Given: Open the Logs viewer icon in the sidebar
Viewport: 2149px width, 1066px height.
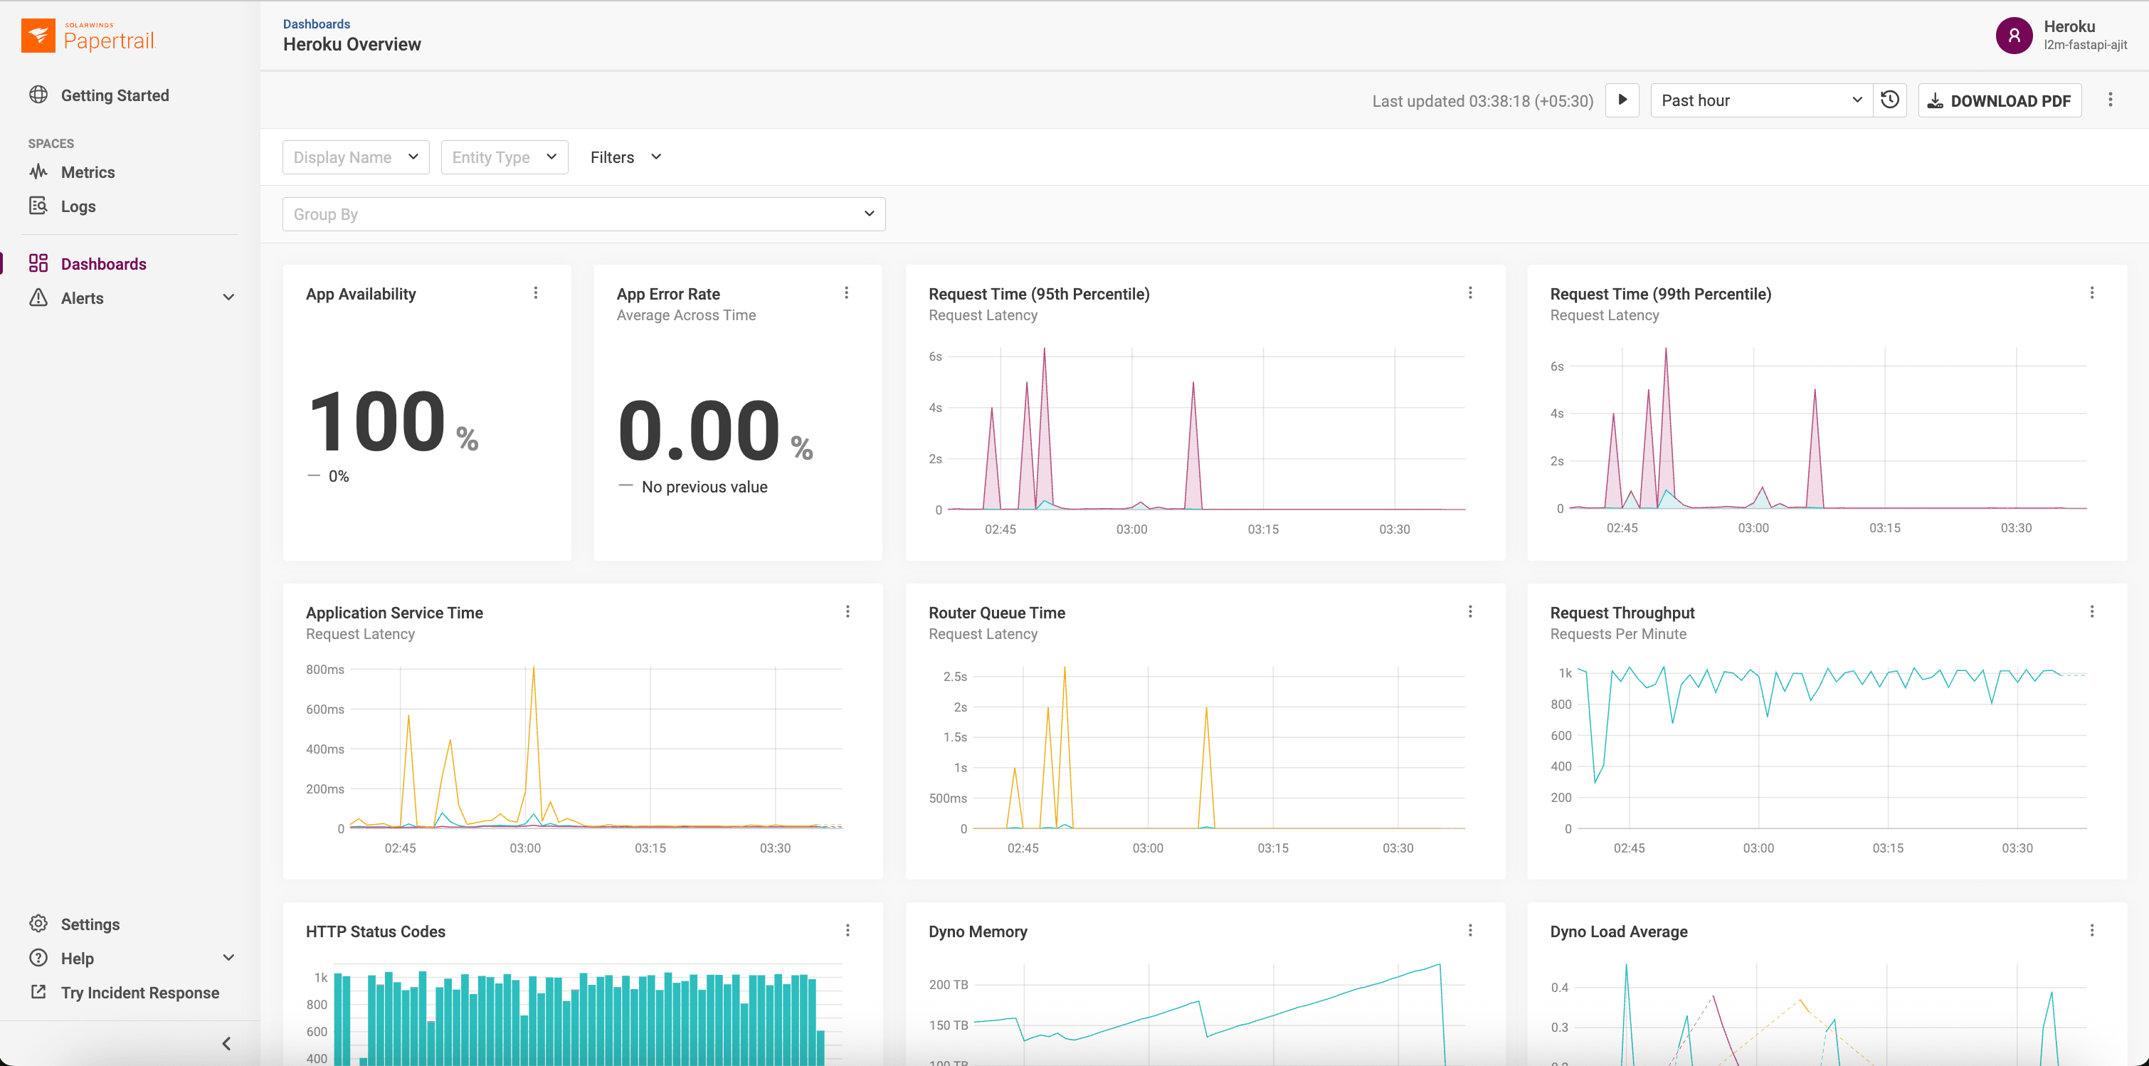Looking at the screenshot, I should coord(38,206).
